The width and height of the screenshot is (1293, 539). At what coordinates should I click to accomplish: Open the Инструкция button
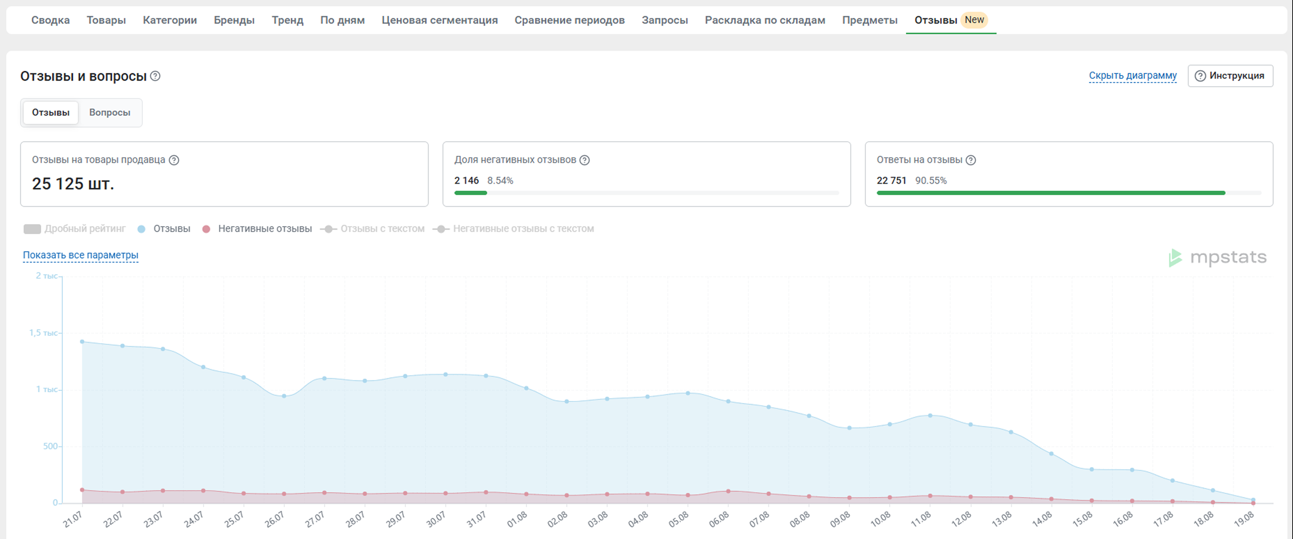(x=1230, y=76)
